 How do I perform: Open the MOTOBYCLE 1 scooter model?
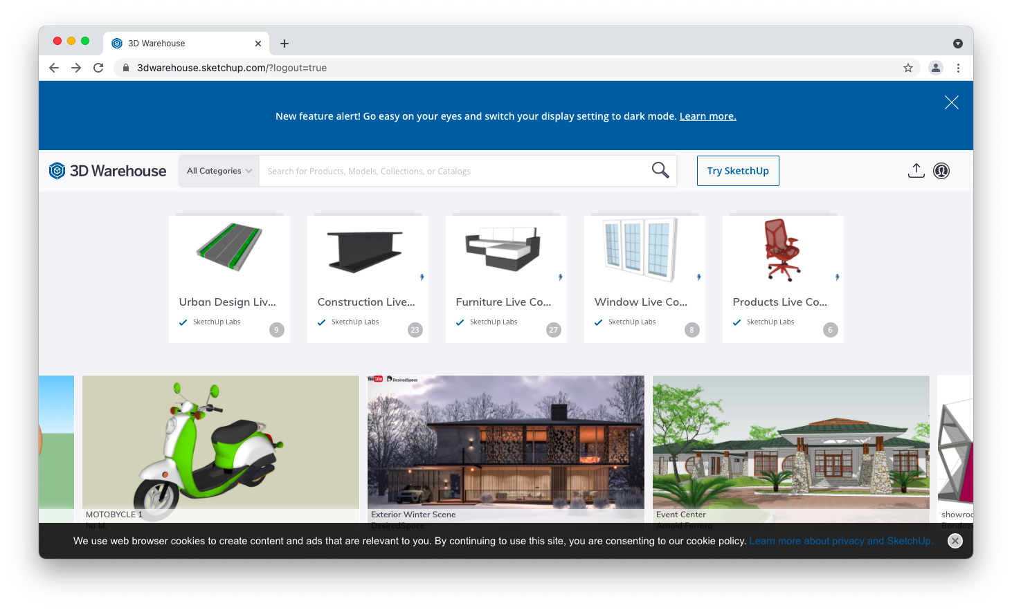(x=221, y=448)
